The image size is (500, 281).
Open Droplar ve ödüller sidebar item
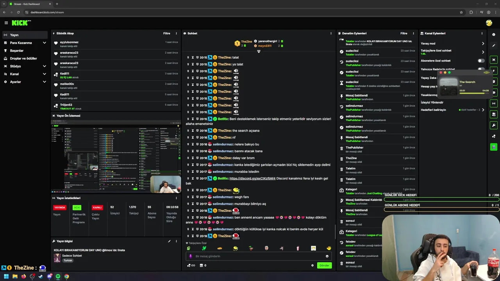tap(25, 59)
